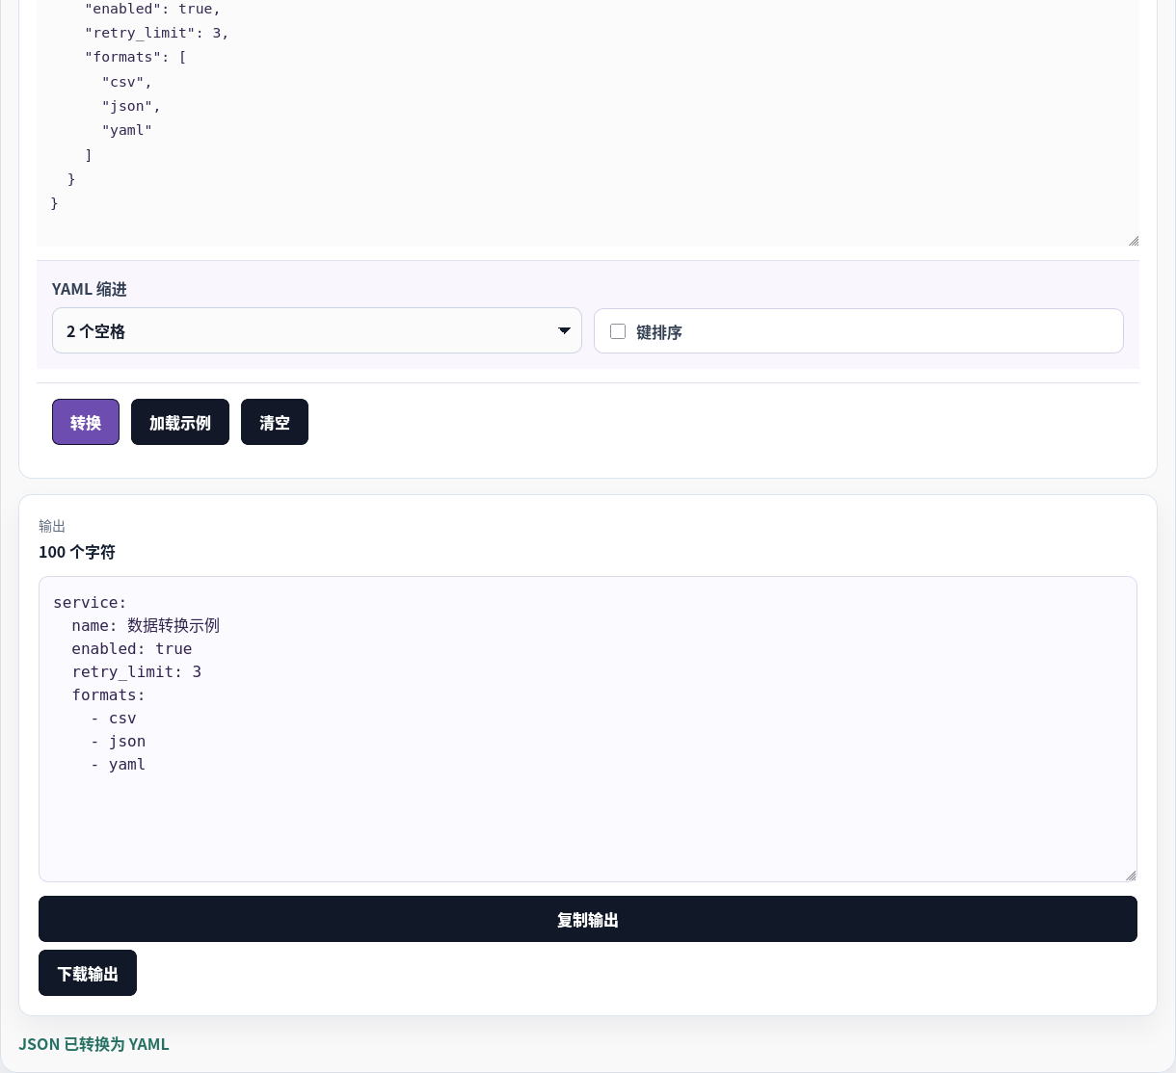1176x1073 pixels.
Task: Click inside the JSON input textarea
Action: (x=588, y=123)
